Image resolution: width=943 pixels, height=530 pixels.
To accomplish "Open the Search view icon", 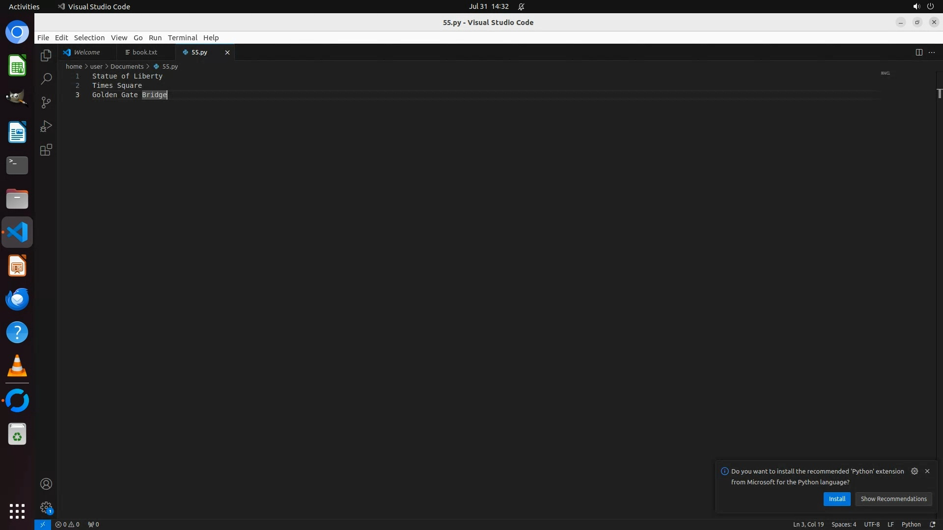I will pos(46,79).
